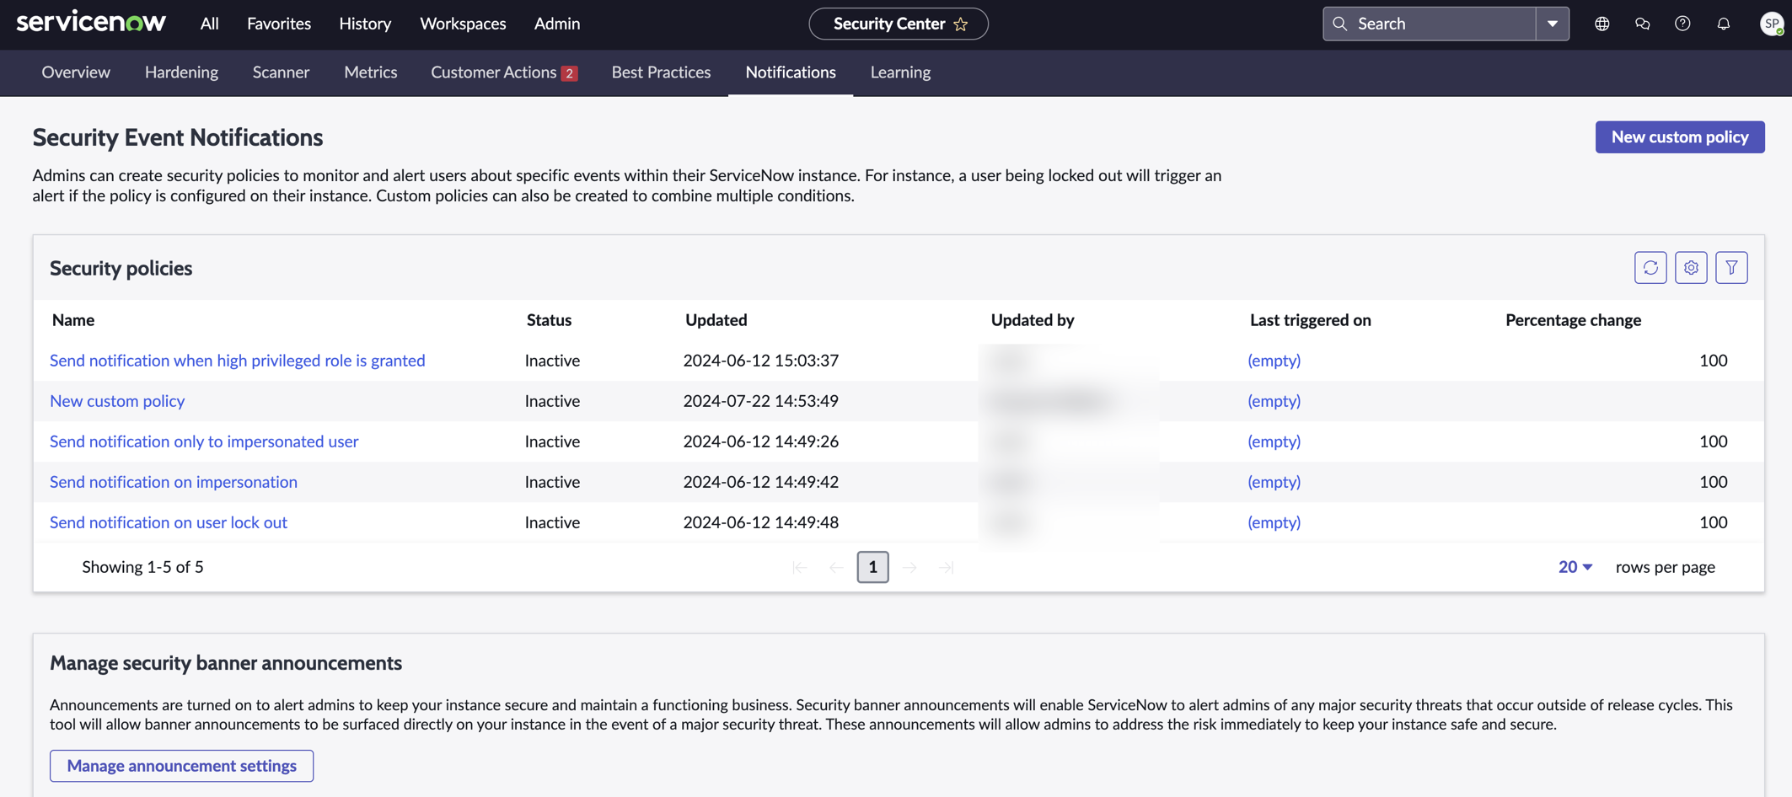Switch to the Scanner tab
The image size is (1792, 797).
click(281, 72)
